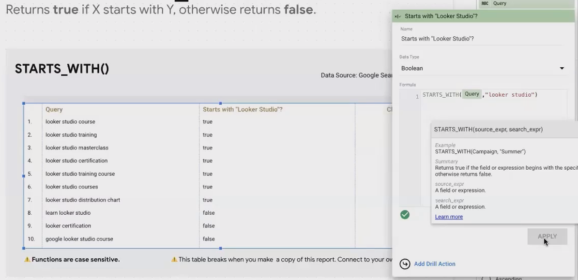578x280 pixels.
Task: Click the warning icon before 'This table breaks'
Action: [174, 259]
